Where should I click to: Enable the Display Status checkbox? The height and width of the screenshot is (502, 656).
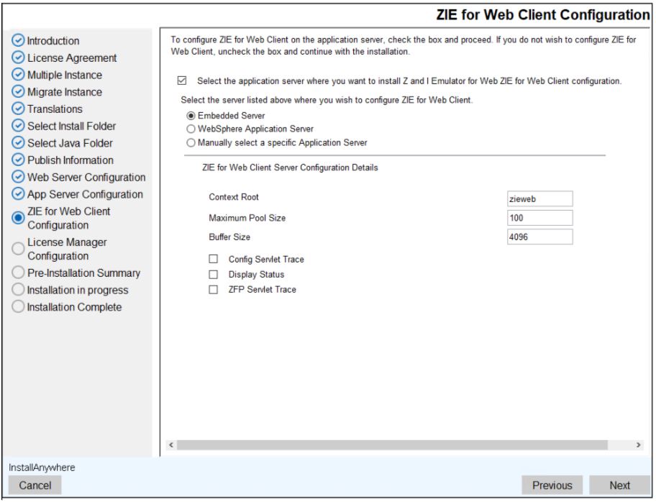click(x=214, y=275)
